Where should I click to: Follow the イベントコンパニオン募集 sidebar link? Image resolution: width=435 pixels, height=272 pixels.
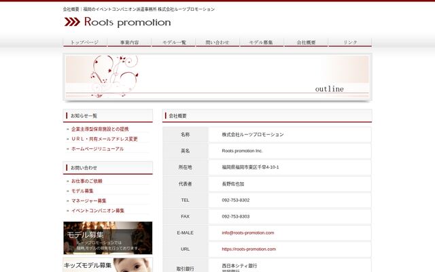98,211
